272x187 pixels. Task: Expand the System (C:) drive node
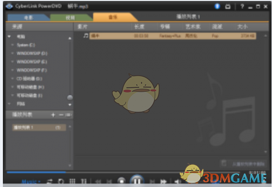tap(12, 45)
